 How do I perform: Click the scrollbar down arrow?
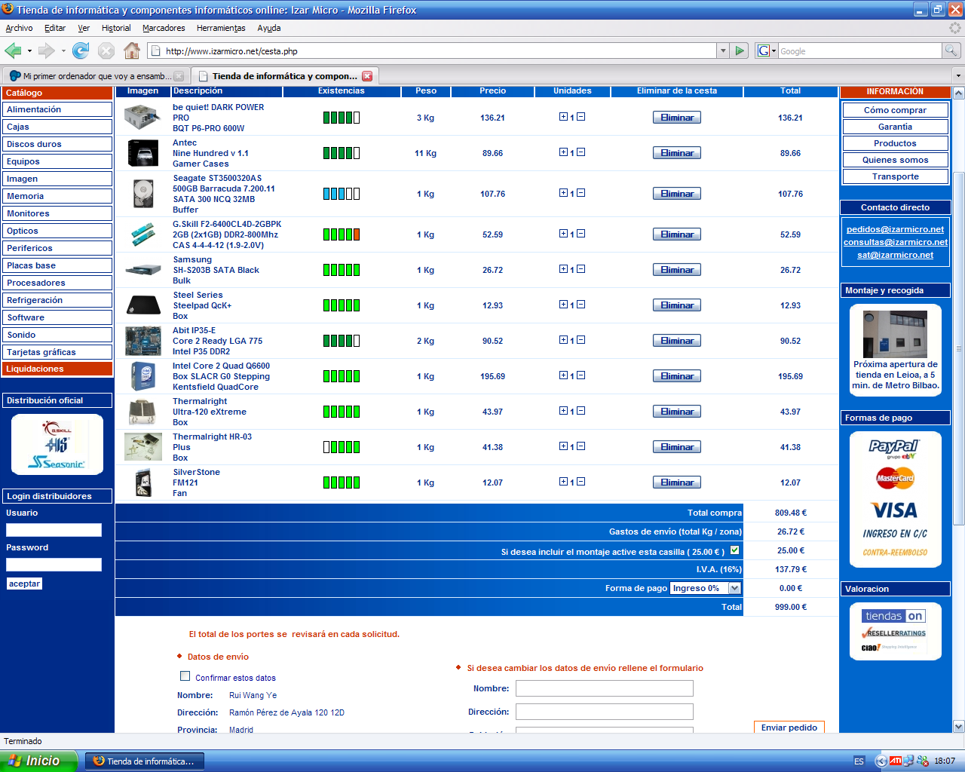tap(958, 727)
